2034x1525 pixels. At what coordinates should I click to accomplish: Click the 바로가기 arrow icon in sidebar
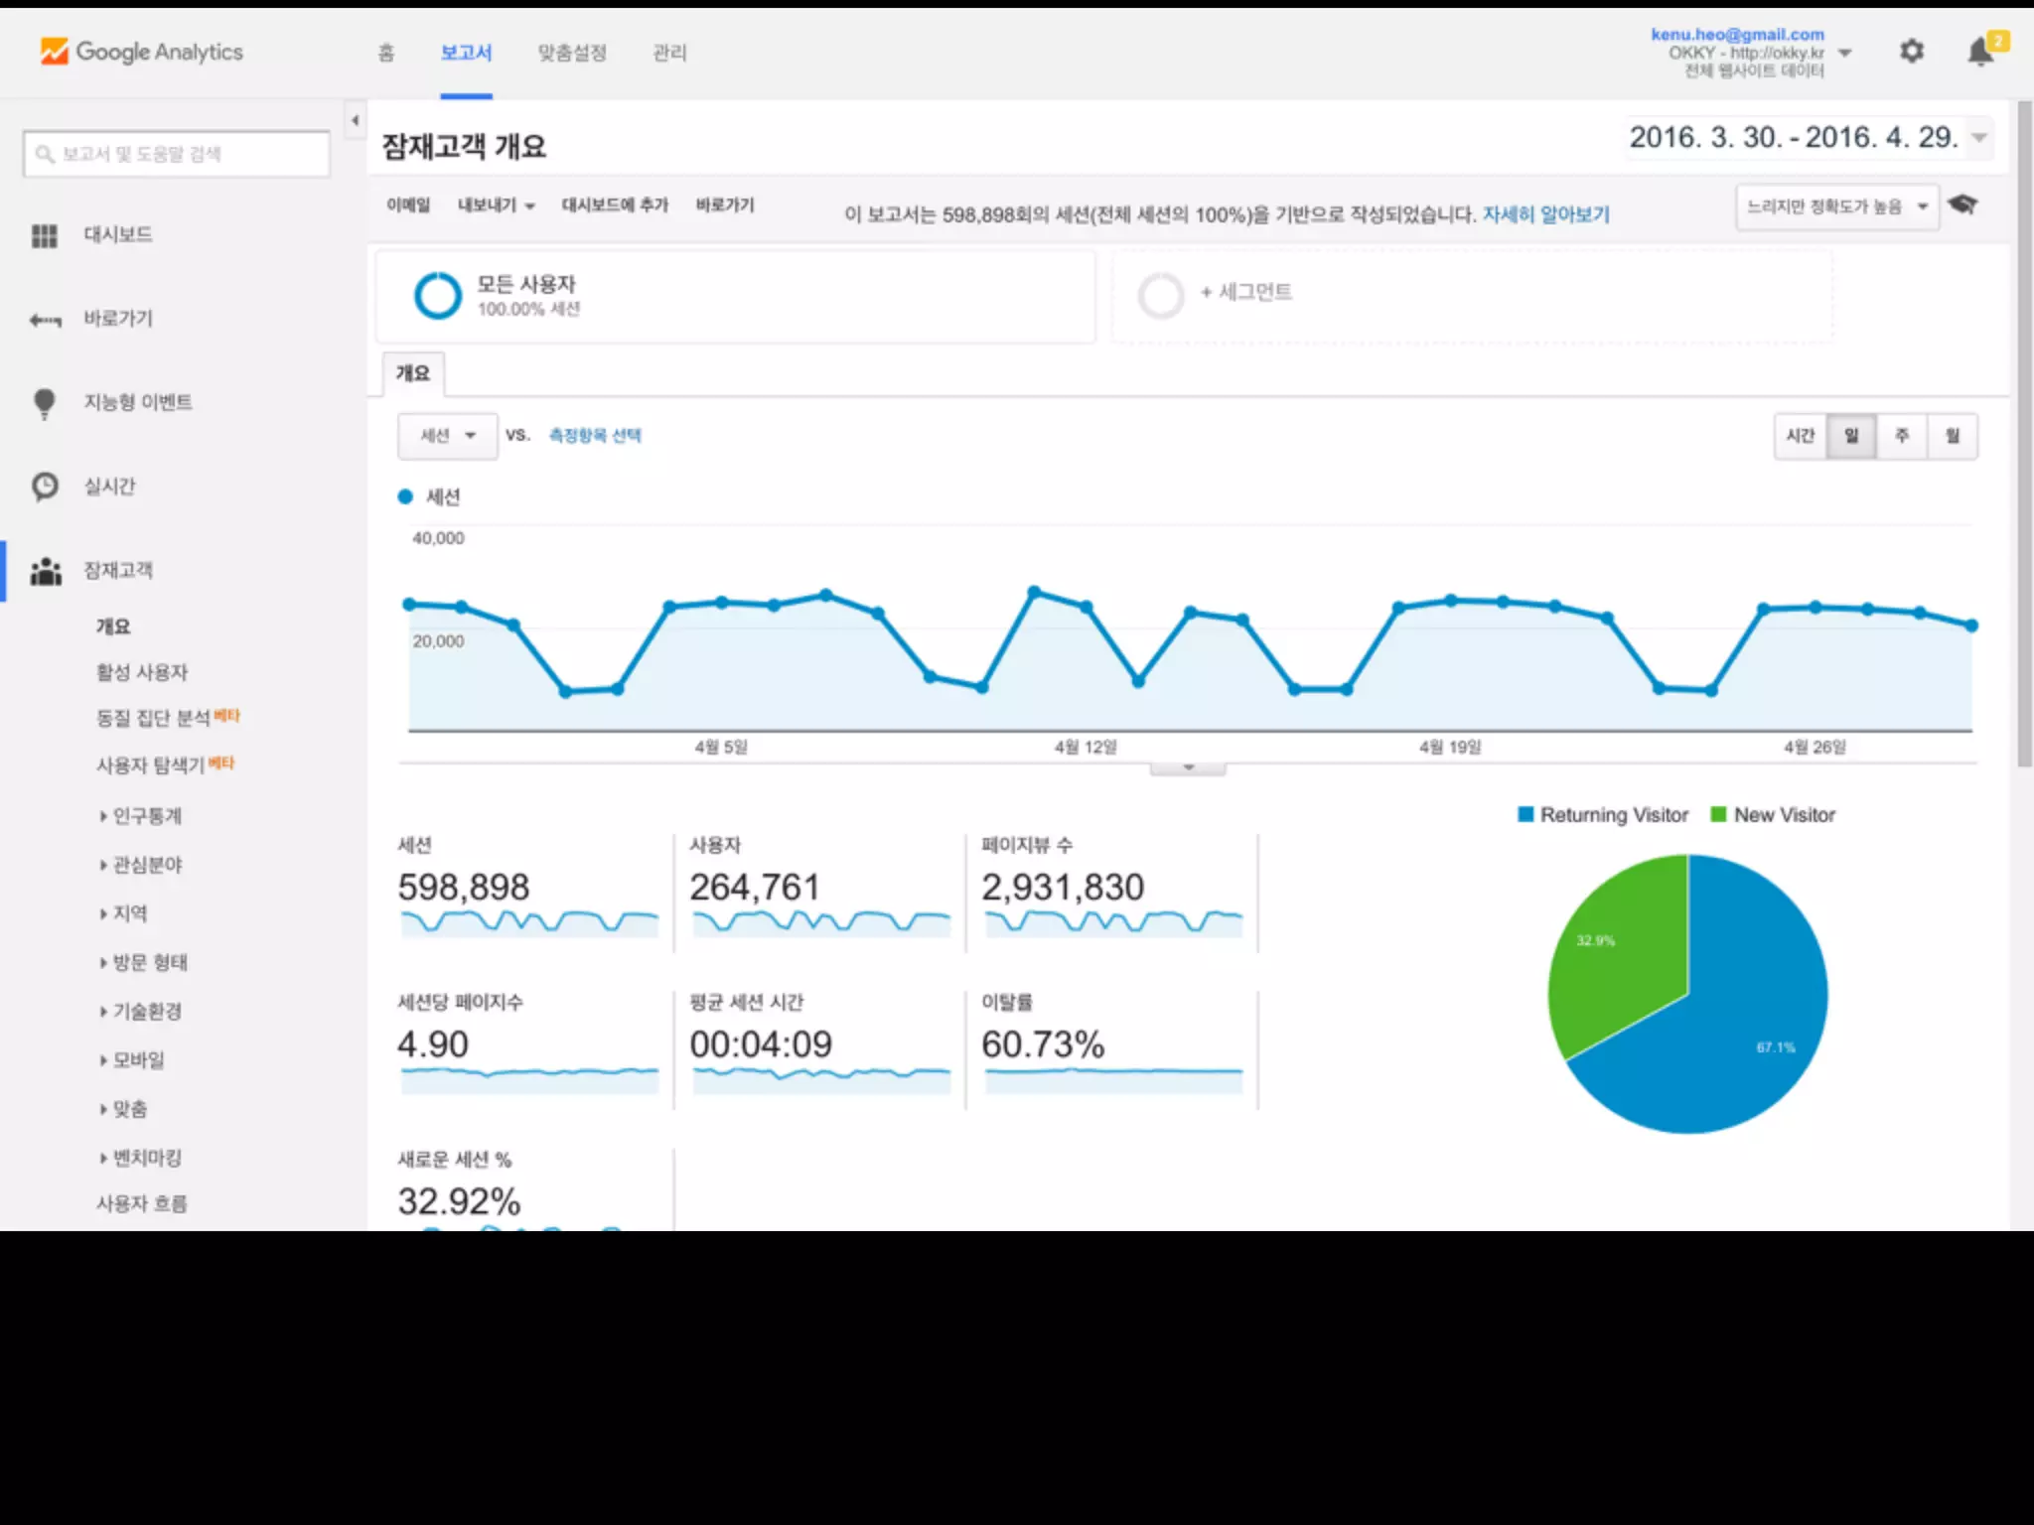click(45, 320)
